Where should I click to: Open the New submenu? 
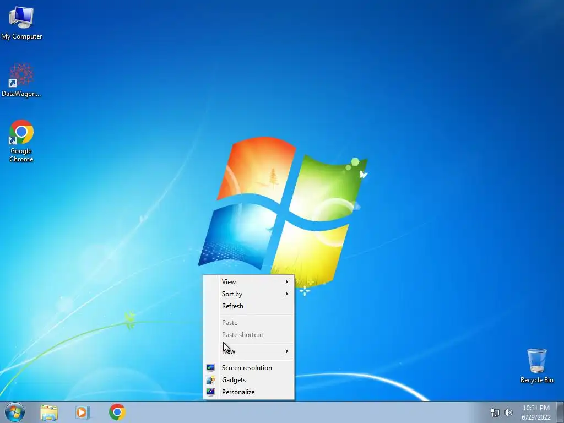[249, 351]
